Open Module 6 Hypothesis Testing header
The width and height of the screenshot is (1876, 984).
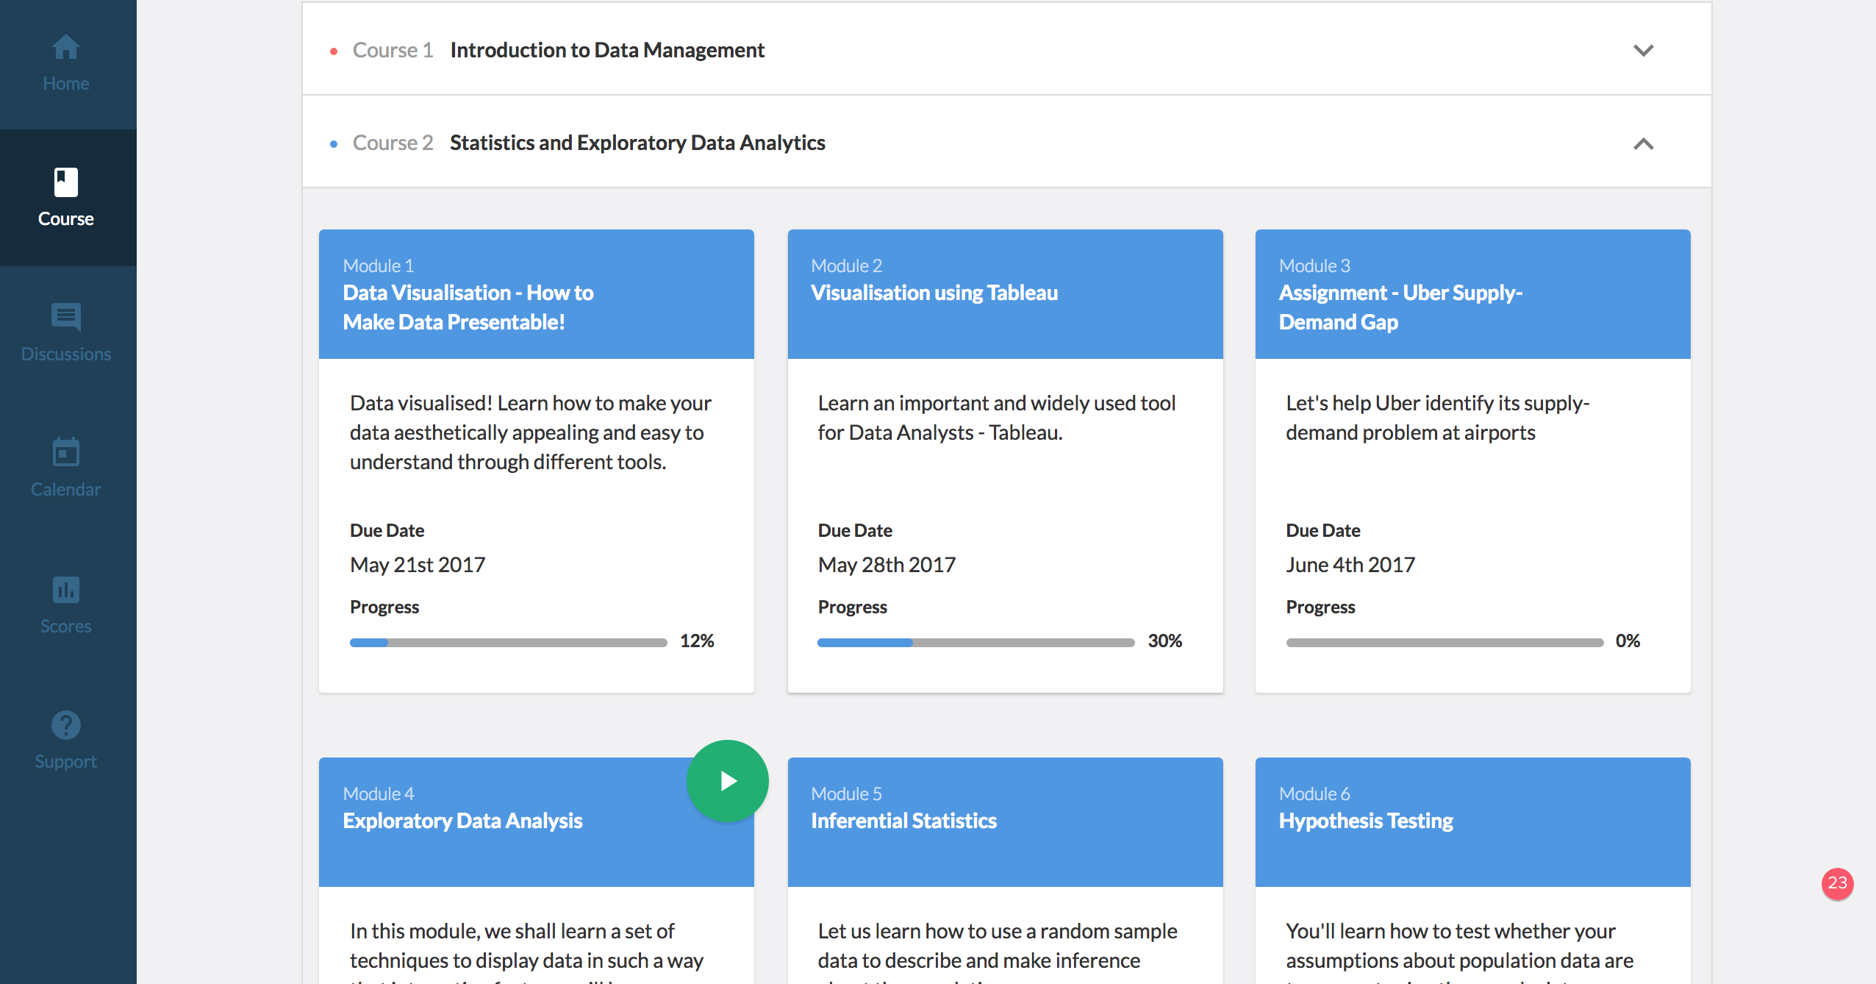[1472, 822]
